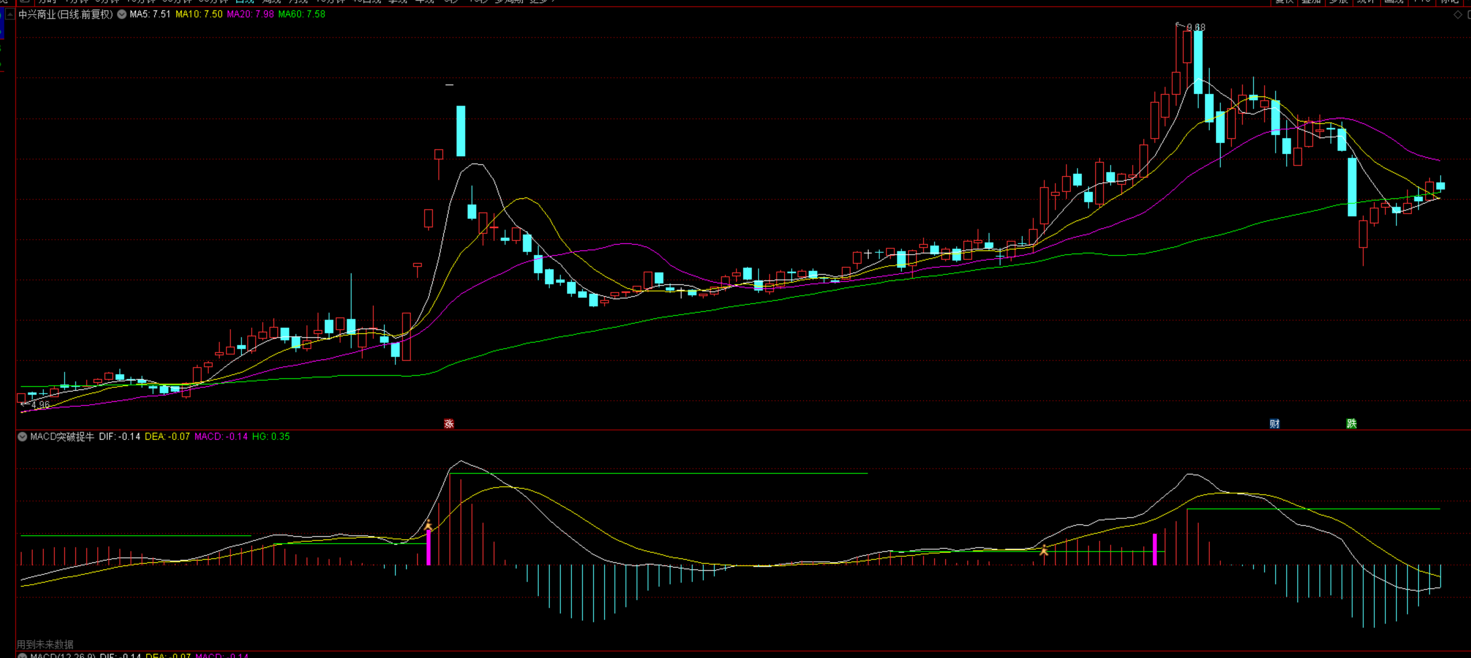1471x658 pixels.
Task: Click the MA5: 7.51 label
Action: [150, 14]
